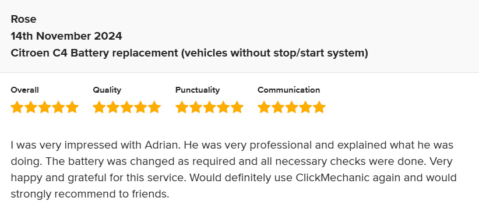Click the Quality rating label
This screenshot has height=215, width=479.
[x=107, y=90]
